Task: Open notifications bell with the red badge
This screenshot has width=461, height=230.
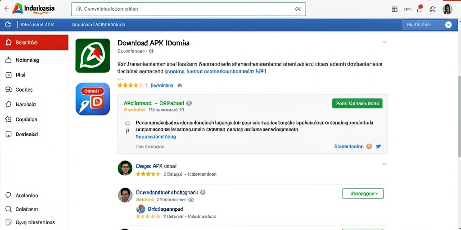Action: pos(420,9)
